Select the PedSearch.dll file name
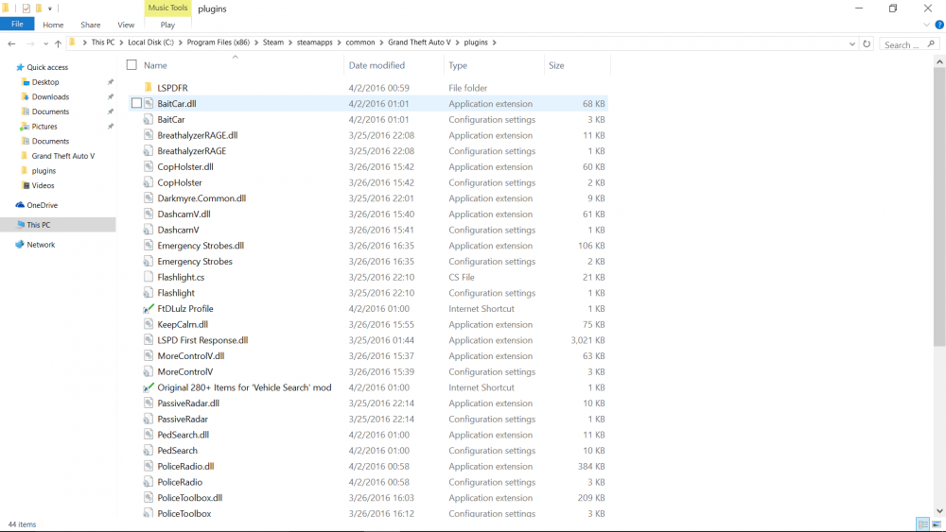This screenshot has height=532, width=946. [184, 435]
